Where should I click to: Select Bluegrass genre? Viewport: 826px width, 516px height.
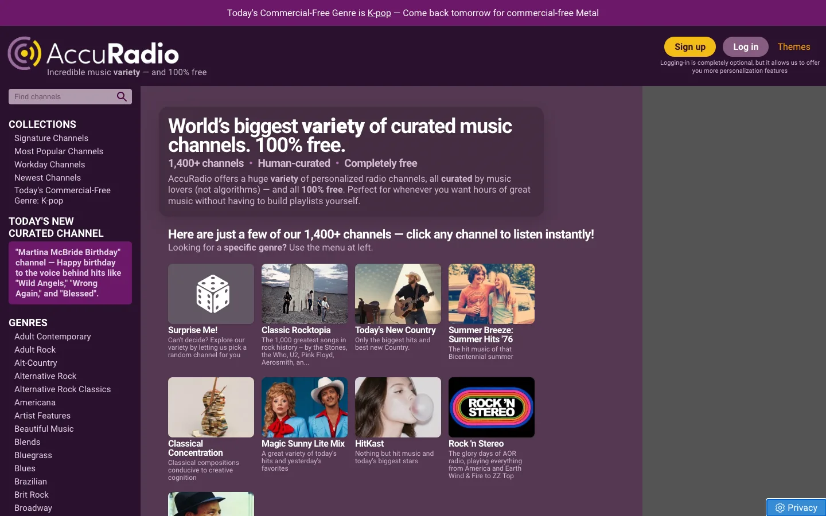(x=33, y=455)
